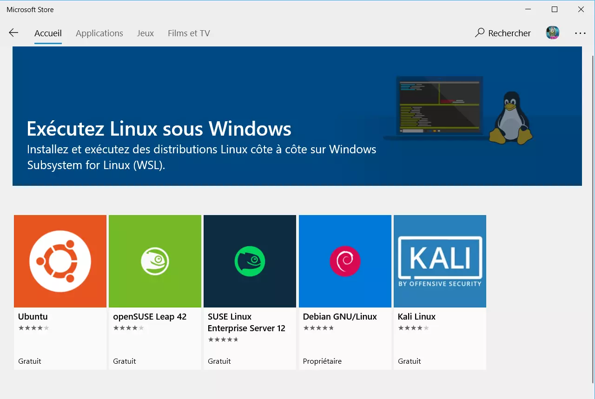
Task: Click the Kali Linux Gratuit price label
Action: click(410, 361)
